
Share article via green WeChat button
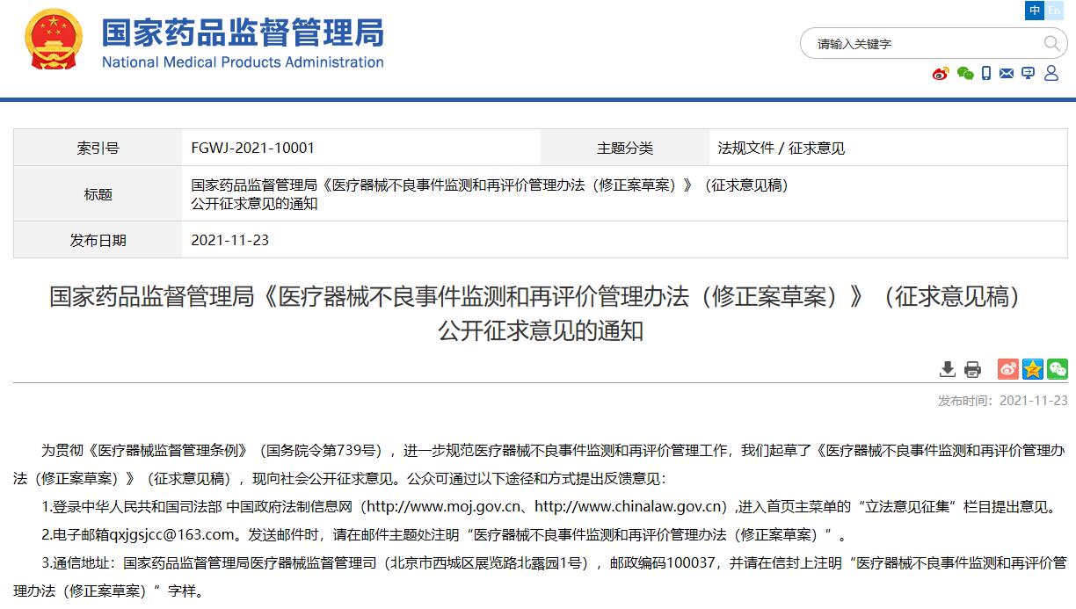coord(1057,369)
